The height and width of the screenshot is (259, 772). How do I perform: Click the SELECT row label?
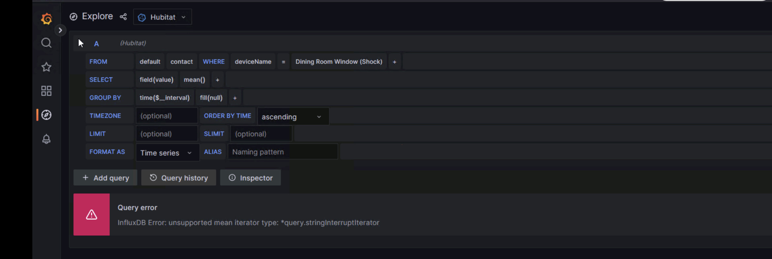101,80
